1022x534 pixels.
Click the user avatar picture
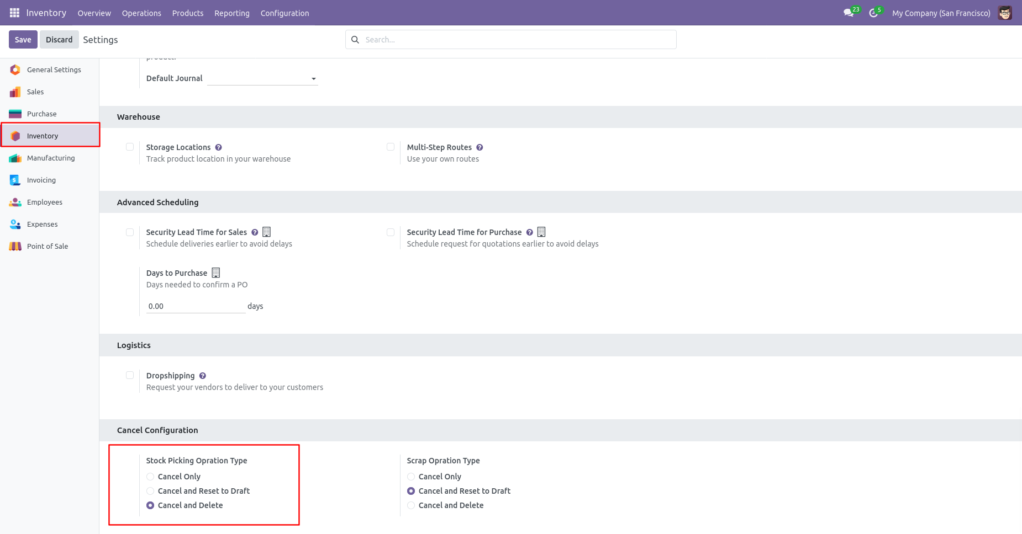[1005, 13]
